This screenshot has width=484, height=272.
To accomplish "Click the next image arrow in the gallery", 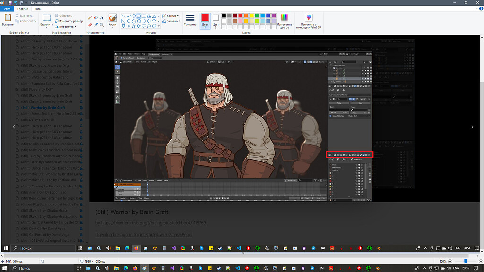I will click(472, 127).
